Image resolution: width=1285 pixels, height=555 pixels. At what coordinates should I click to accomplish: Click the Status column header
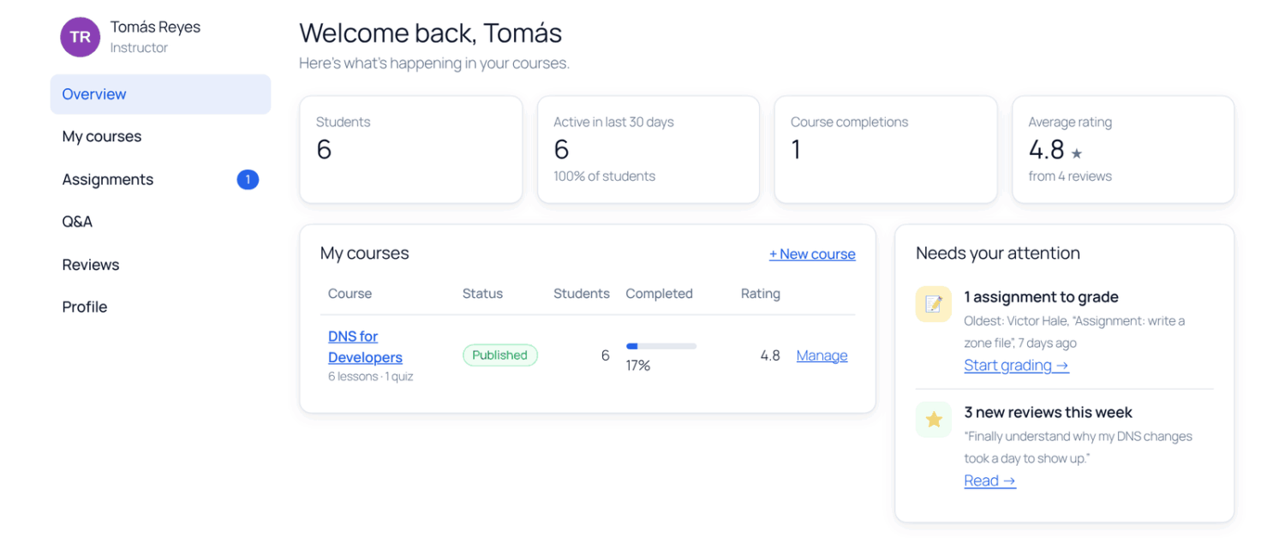482,293
